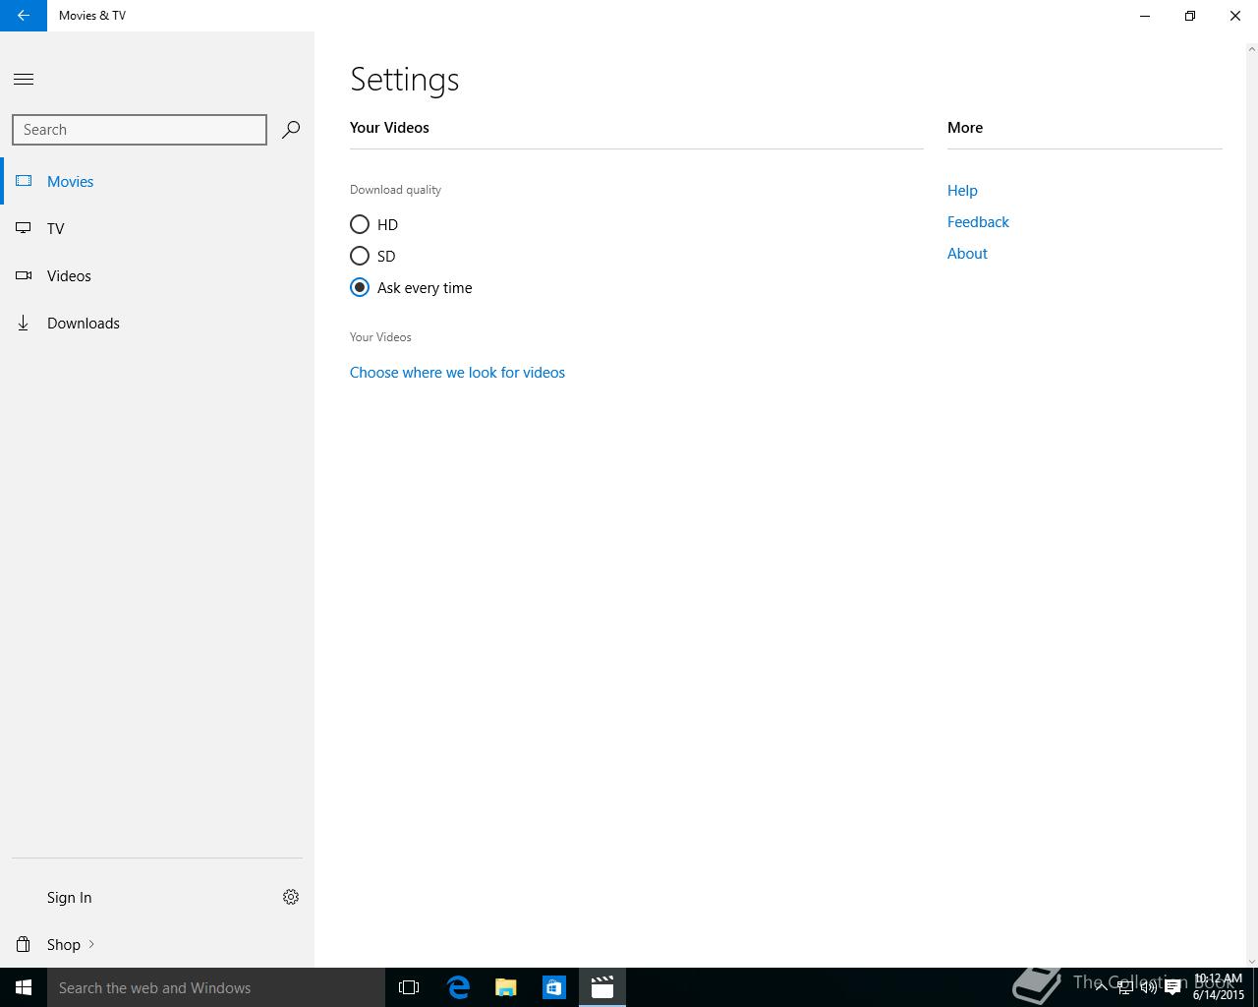Open Action Center notifications icon
1258x1007 pixels.
coord(1172,988)
